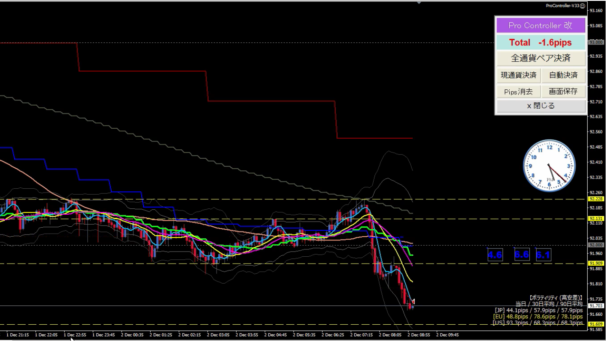Click the 93.160 price scale value
606x341 pixels.
(596, 11)
